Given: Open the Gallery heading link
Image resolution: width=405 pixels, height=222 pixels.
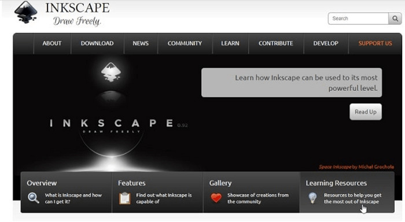Looking at the screenshot, I should (x=220, y=183).
